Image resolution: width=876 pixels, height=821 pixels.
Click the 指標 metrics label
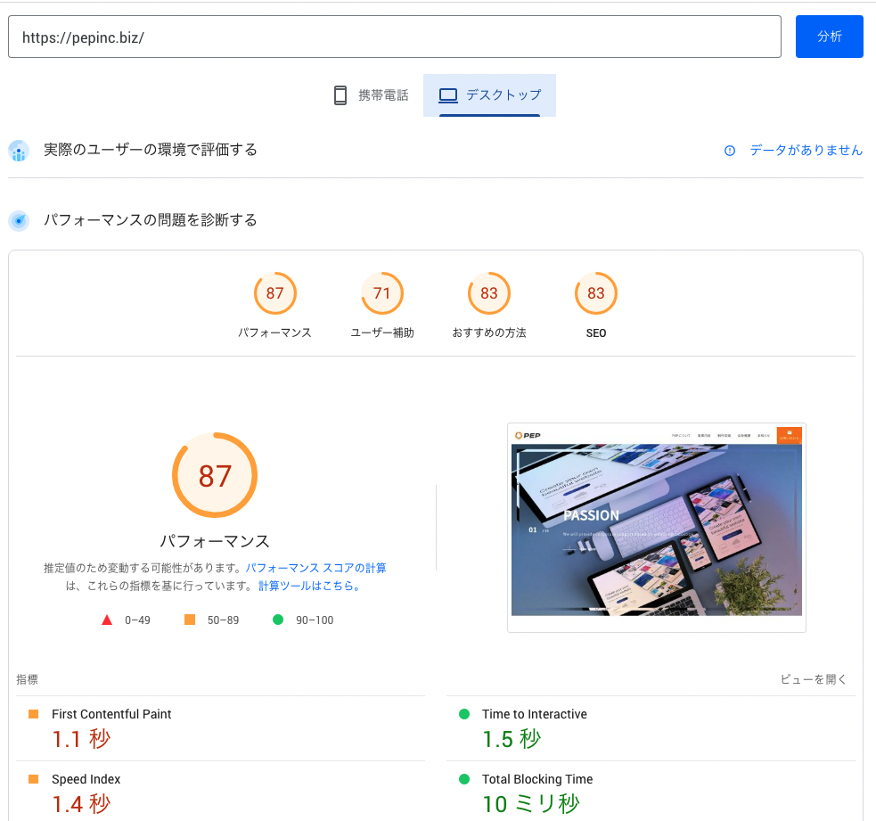(x=27, y=679)
